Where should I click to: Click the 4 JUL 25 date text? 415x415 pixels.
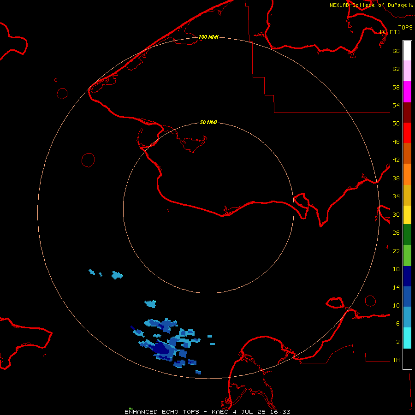click(x=249, y=412)
